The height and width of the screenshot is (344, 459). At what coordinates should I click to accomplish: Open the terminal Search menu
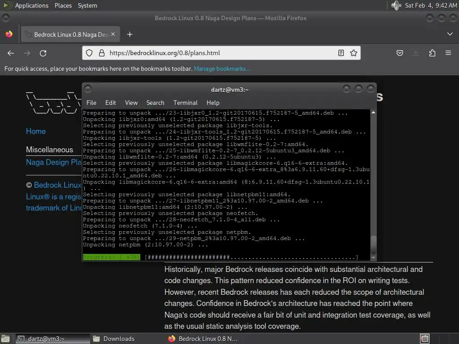(x=155, y=103)
